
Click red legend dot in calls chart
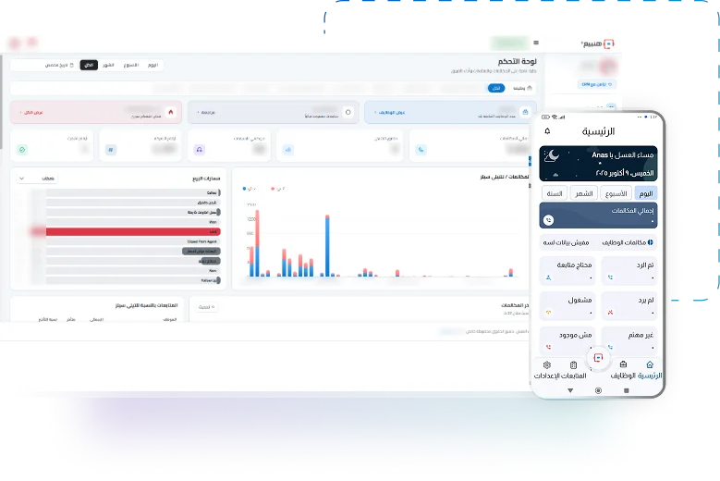273,189
